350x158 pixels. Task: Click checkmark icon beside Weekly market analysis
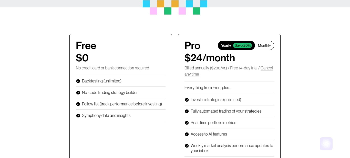coord(187,146)
